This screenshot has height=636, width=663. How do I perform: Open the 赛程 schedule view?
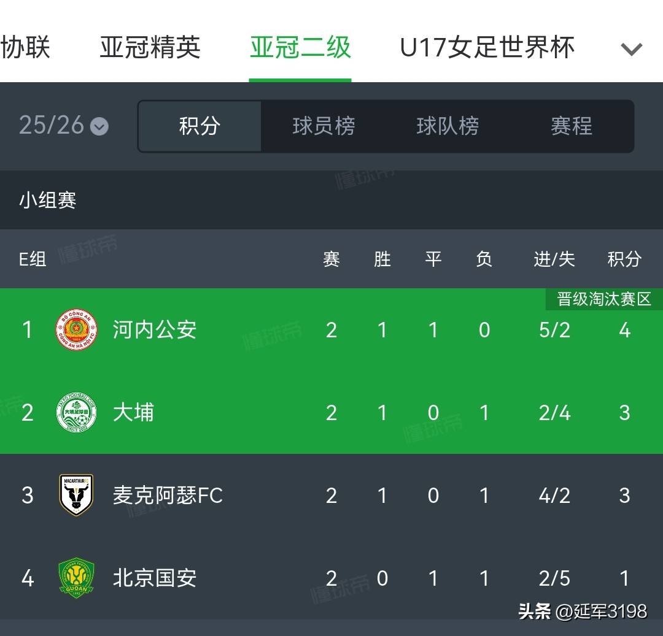pyautogui.click(x=572, y=126)
